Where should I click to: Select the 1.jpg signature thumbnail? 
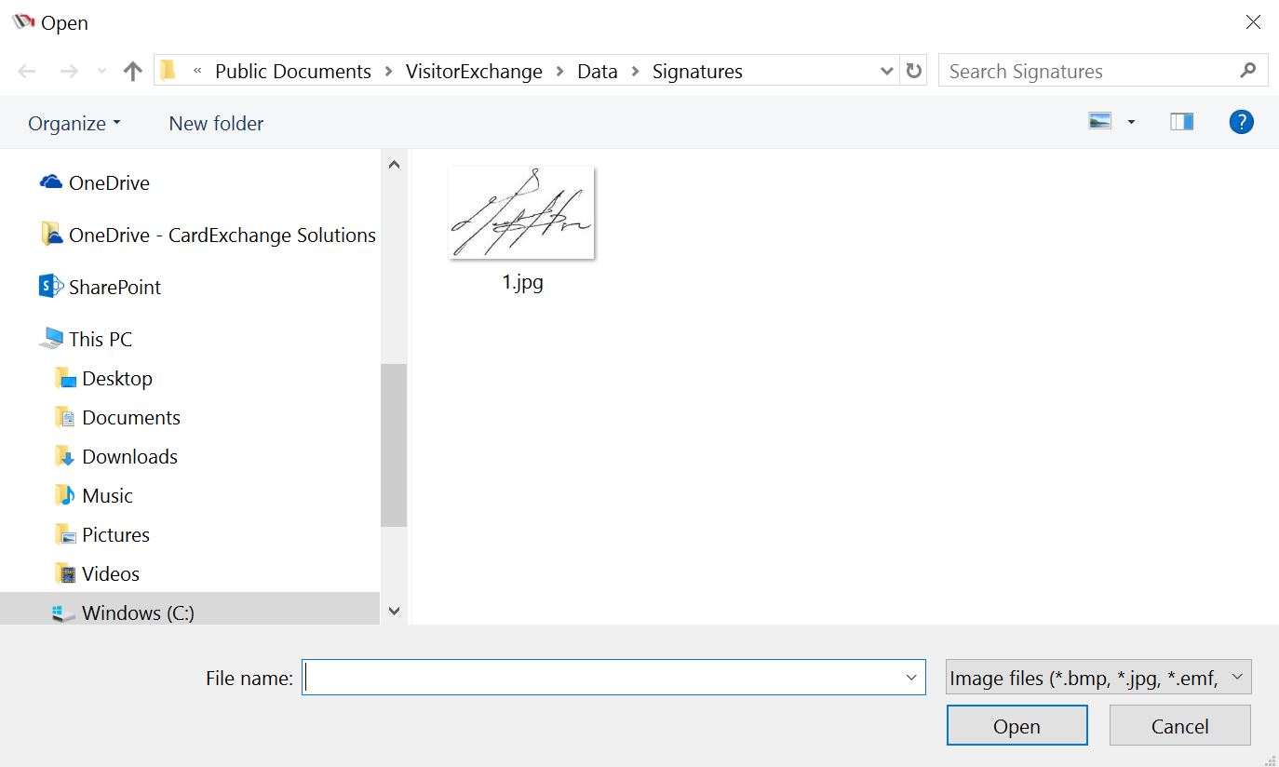pos(521,214)
